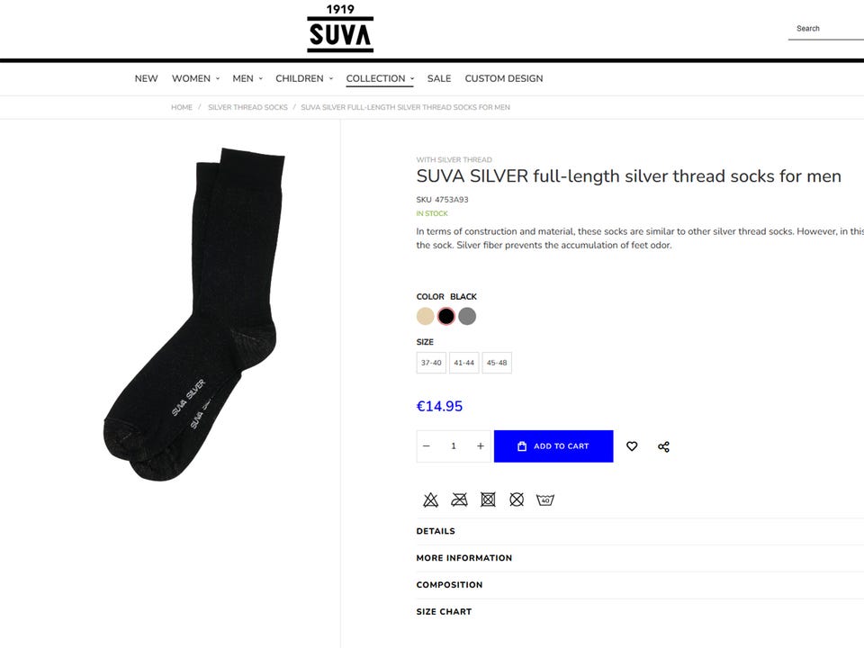Add product to wishlist with heart icon
This screenshot has width=864, height=648.
pyautogui.click(x=632, y=446)
